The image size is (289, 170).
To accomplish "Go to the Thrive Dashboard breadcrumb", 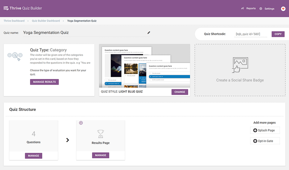I will (14, 21).
